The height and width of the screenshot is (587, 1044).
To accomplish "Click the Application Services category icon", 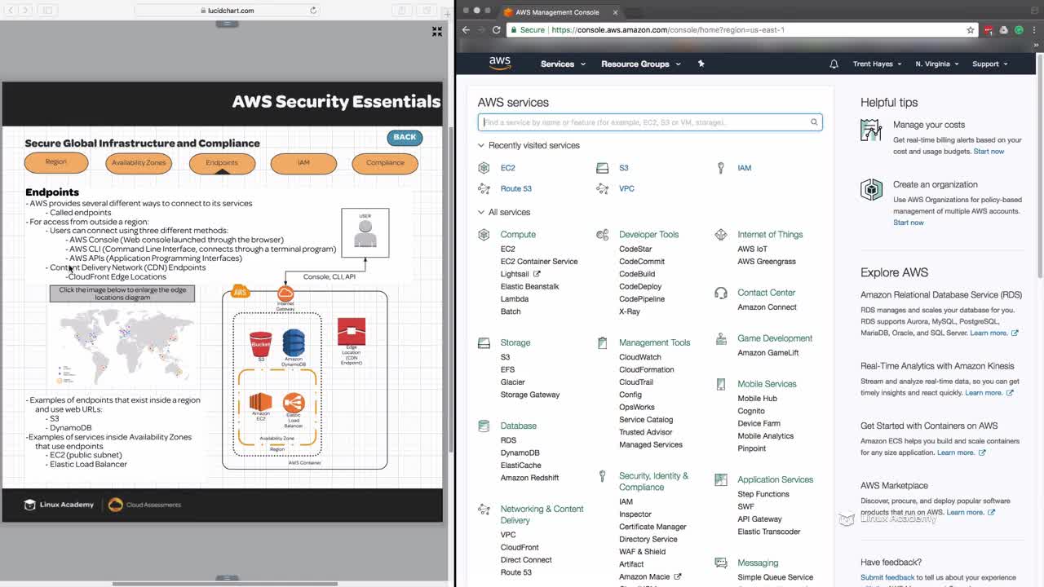I will point(720,480).
